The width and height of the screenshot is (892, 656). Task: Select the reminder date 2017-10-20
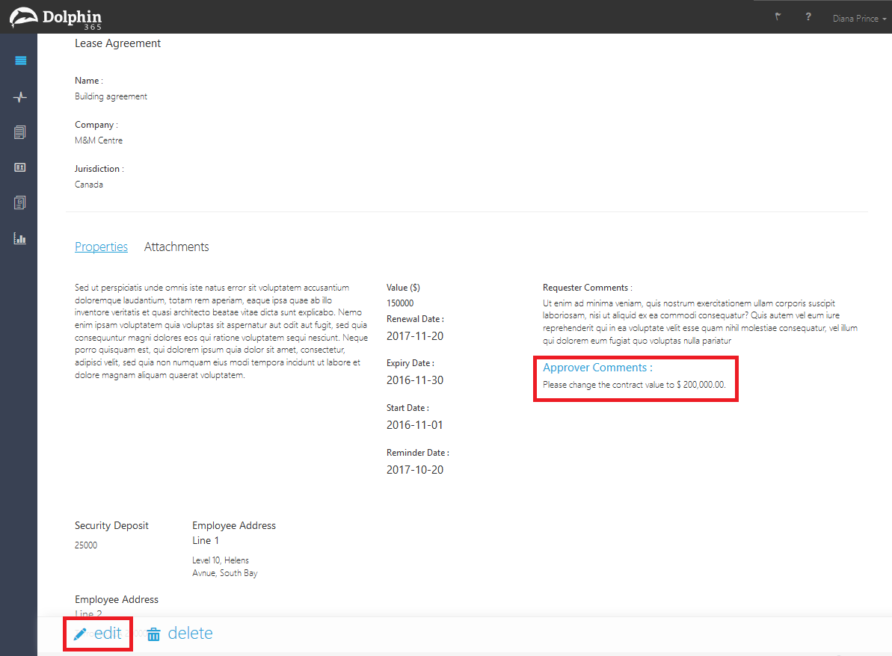point(415,470)
